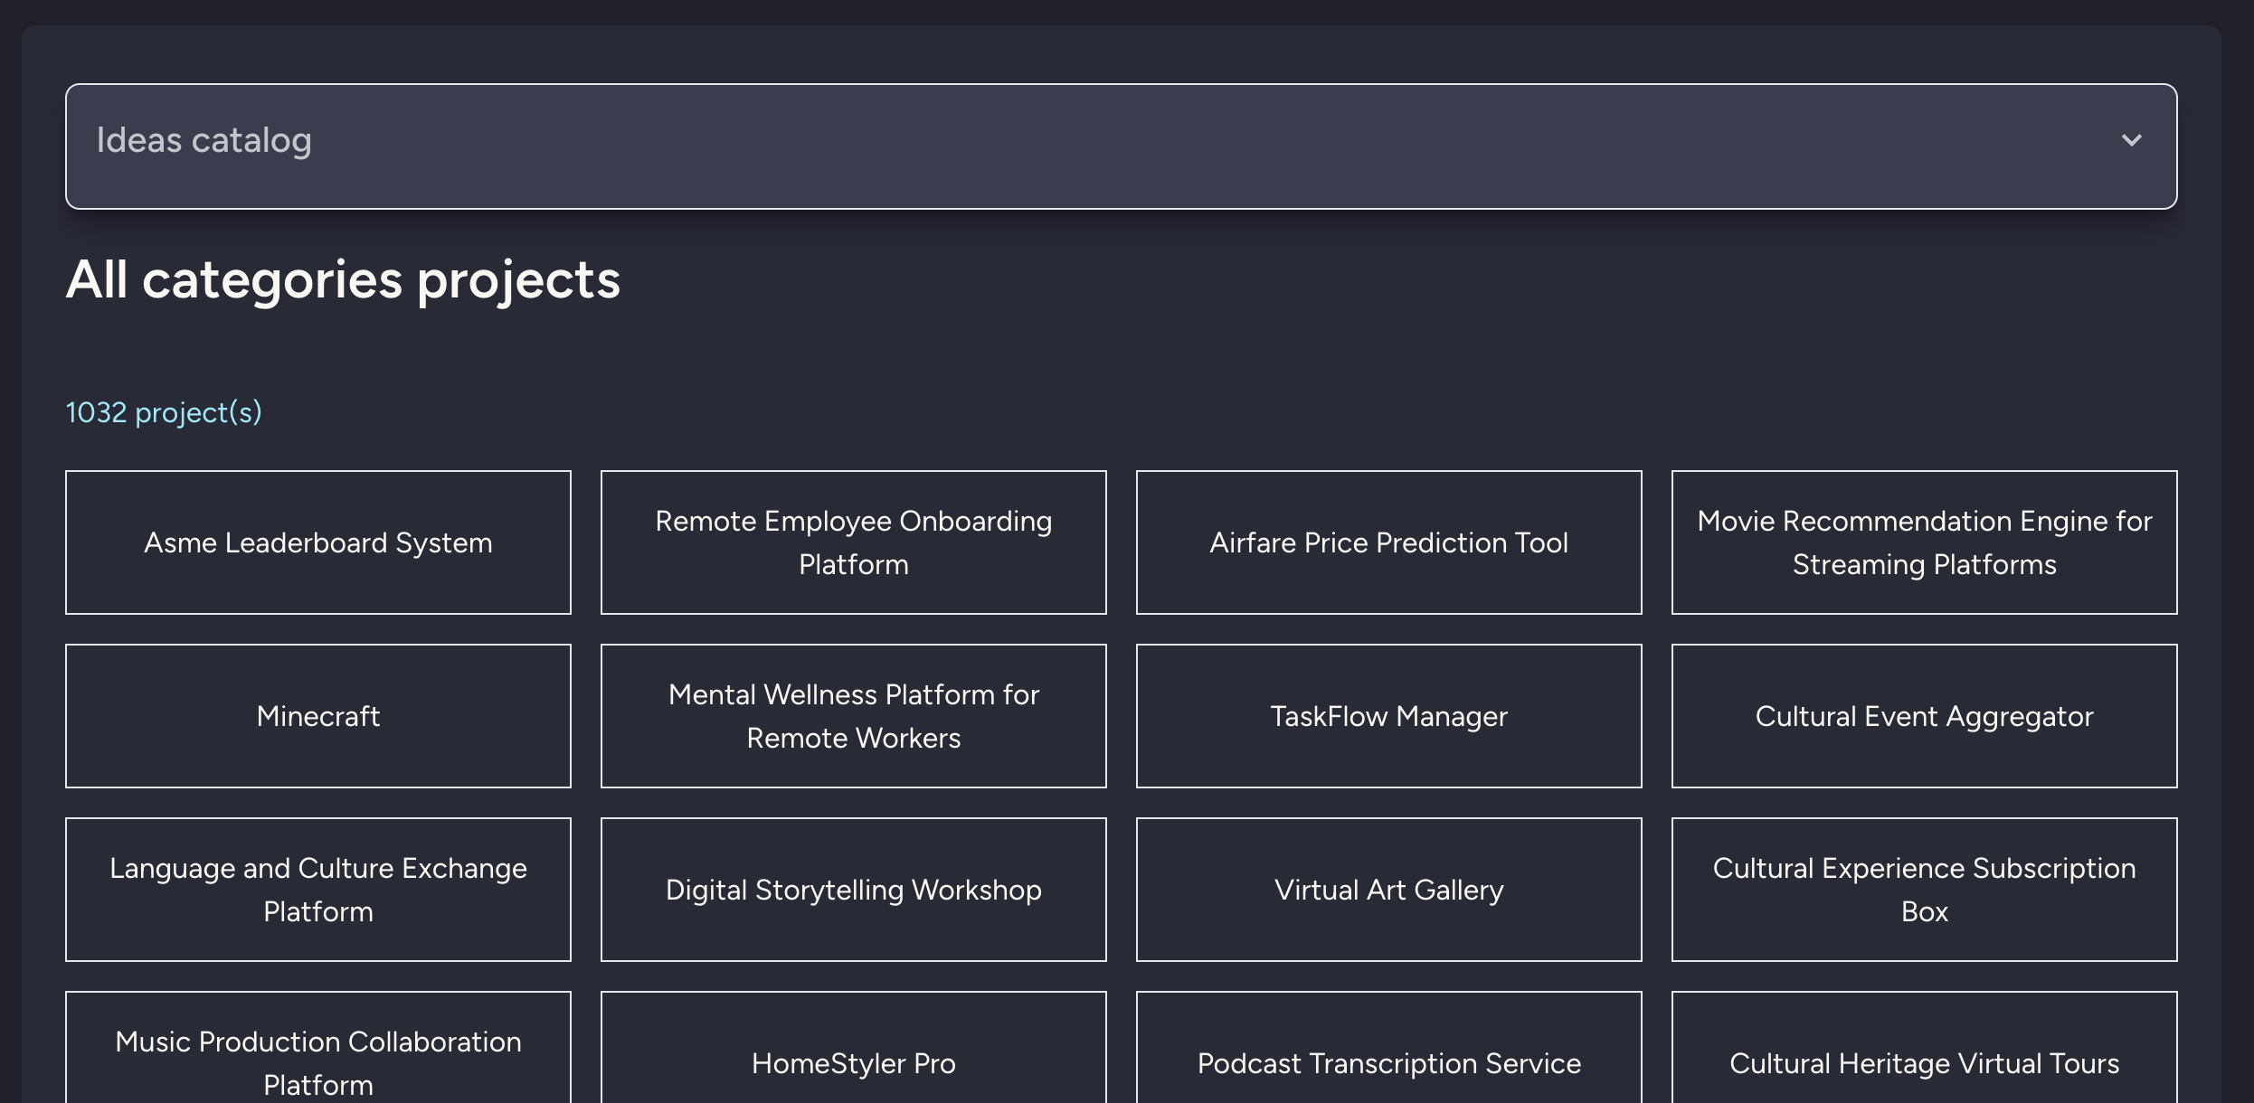Open Language and Culture Exchange Platform
2254x1103 pixels.
tap(317, 890)
